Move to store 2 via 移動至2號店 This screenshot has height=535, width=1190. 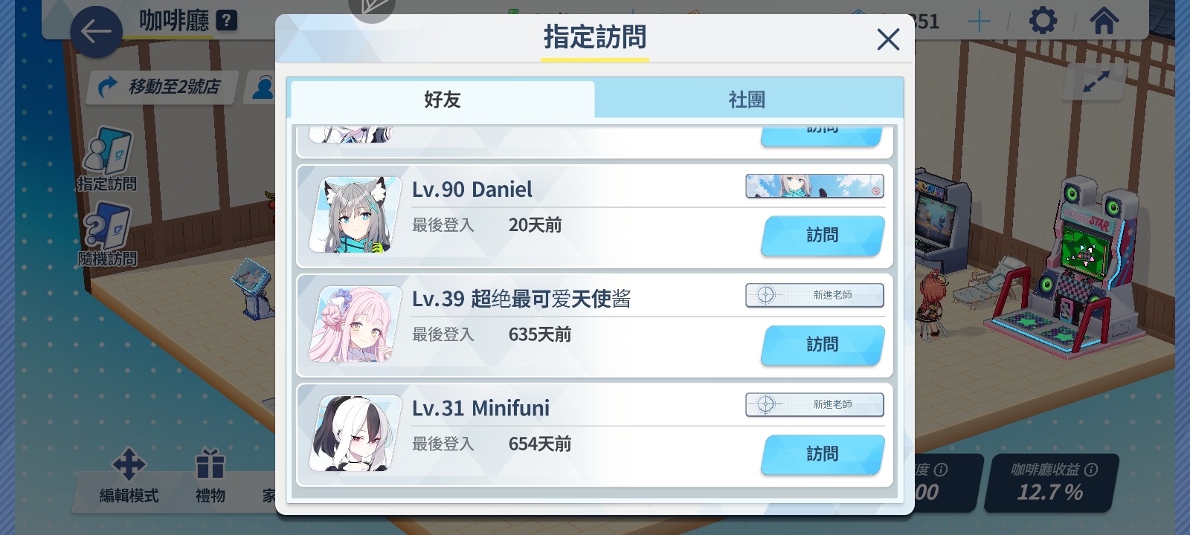click(162, 87)
